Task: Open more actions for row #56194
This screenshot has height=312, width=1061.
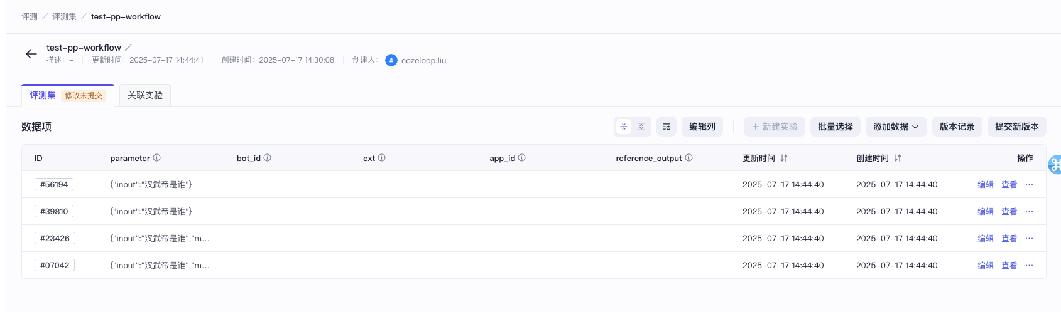Action: coord(1029,184)
